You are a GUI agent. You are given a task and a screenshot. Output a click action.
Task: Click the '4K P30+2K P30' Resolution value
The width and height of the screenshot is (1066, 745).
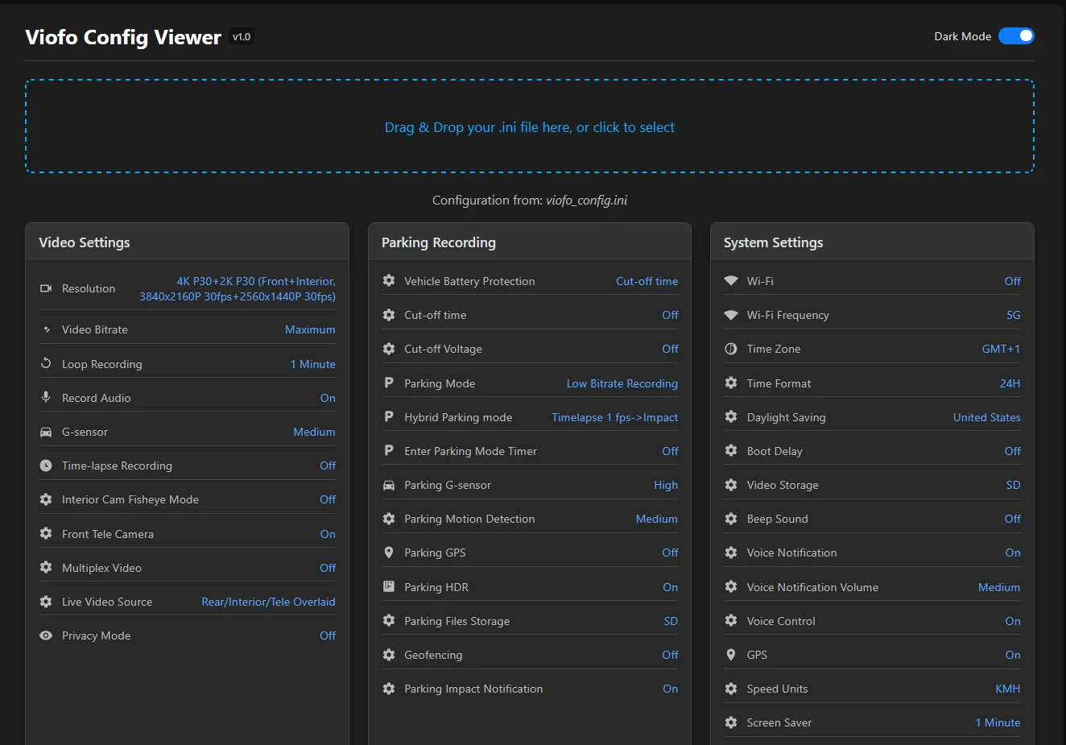238,288
